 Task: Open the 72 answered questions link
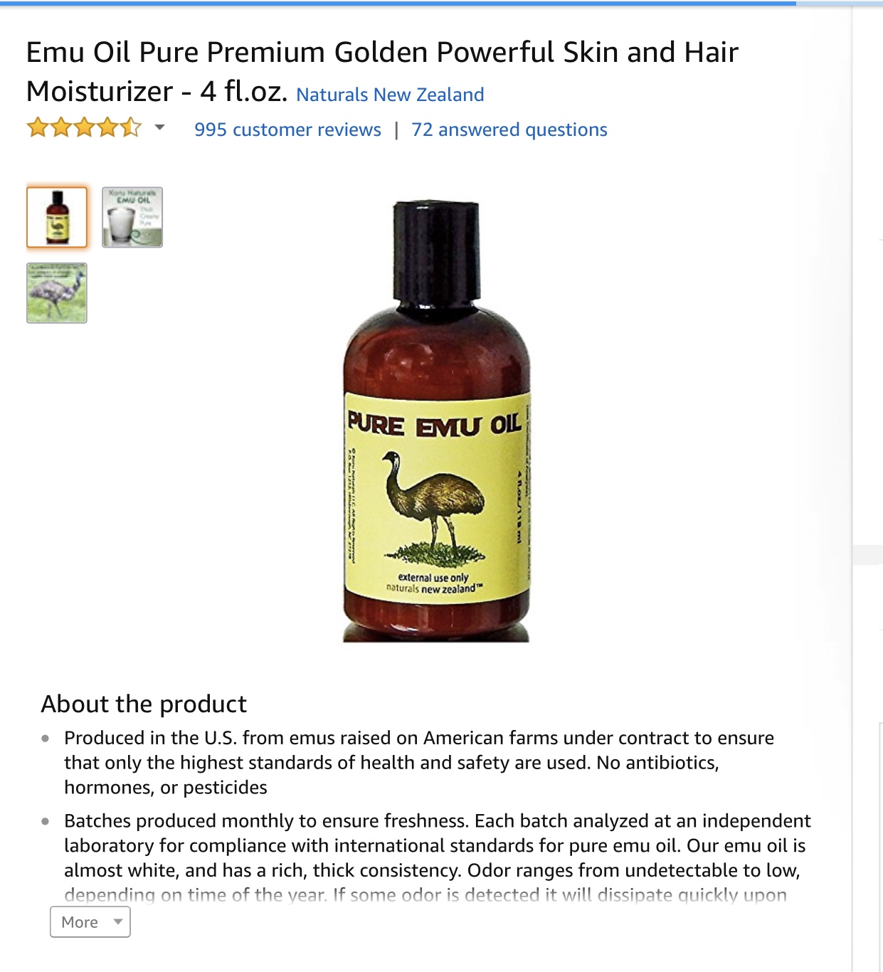click(x=509, y=130)
